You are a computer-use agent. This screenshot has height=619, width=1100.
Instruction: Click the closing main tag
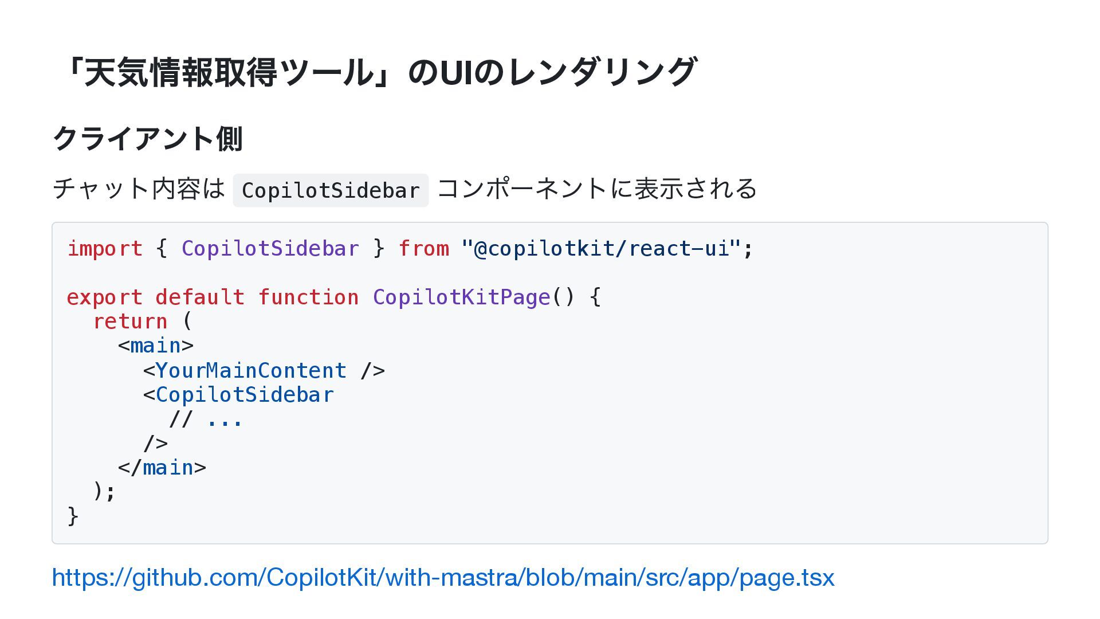click(x=162, y=468)
